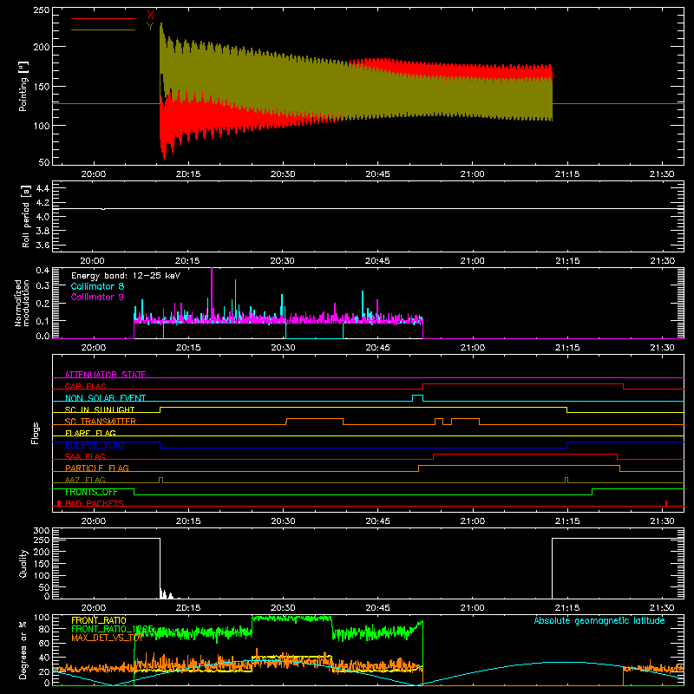
Task: Click the Collimator 9 legend entry
Action: click(97, 297)
